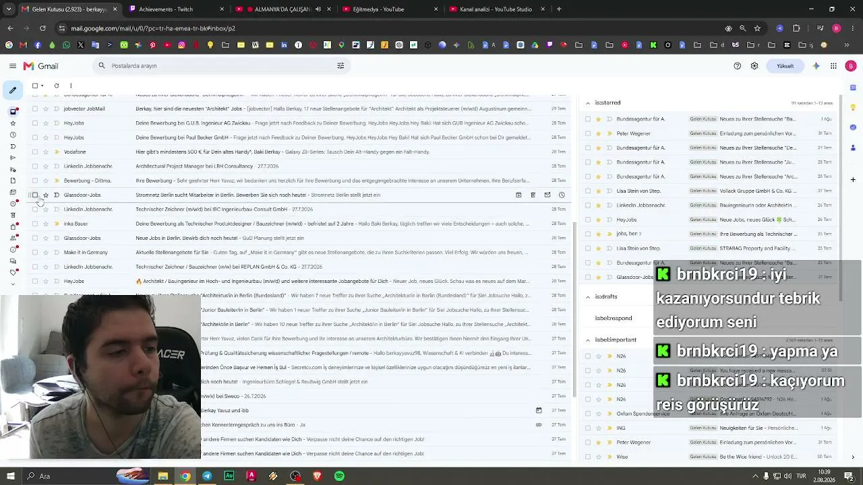This screenshot has width=863, height=485.
Task: Snooze the Glassdoor-Jobs Stromnetz email
Action: 562,195
